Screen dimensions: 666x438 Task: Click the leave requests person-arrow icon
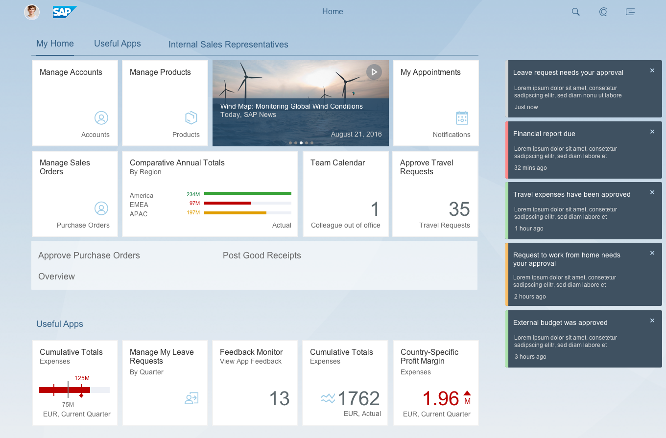191,398
